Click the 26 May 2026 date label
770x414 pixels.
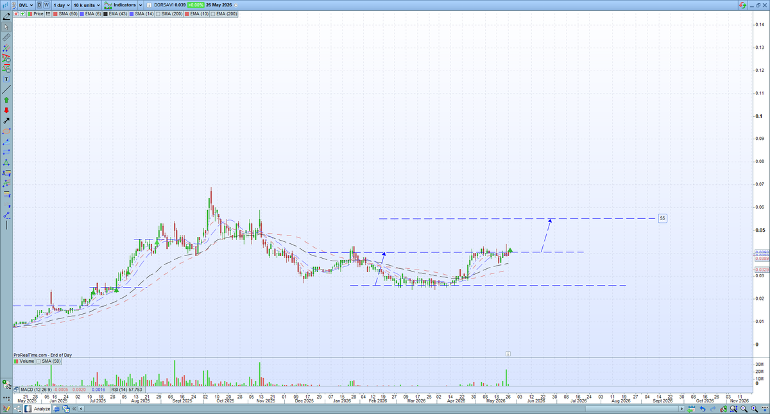click(219, 5)
